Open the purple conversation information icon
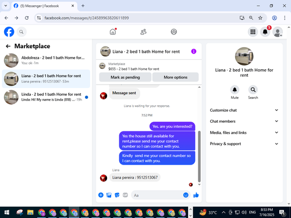 pos(194,51)
